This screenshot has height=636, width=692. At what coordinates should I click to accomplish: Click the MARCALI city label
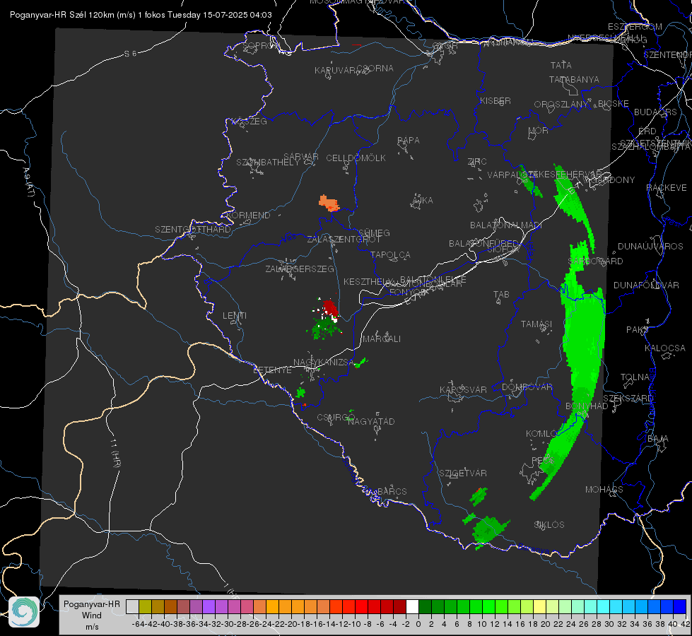pos(382,339)
